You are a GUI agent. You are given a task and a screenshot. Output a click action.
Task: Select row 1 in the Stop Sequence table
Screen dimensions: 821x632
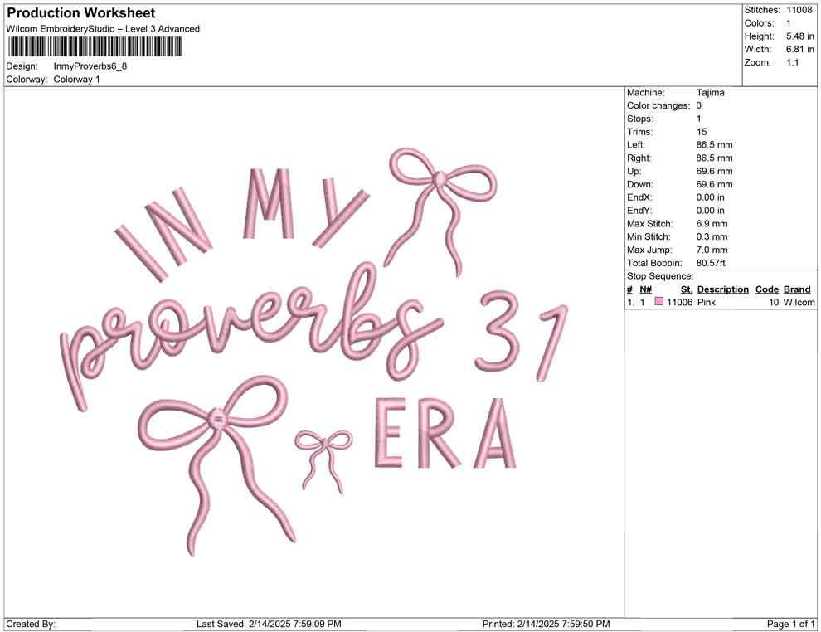click(x=713, y=302)
